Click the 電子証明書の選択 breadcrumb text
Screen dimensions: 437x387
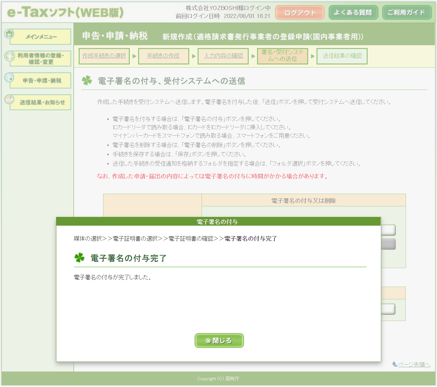[x=135, y=239]
